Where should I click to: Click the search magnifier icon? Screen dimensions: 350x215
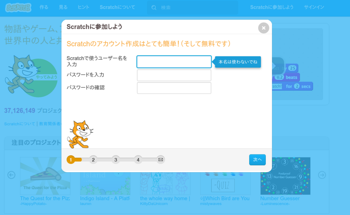(154, 8)
